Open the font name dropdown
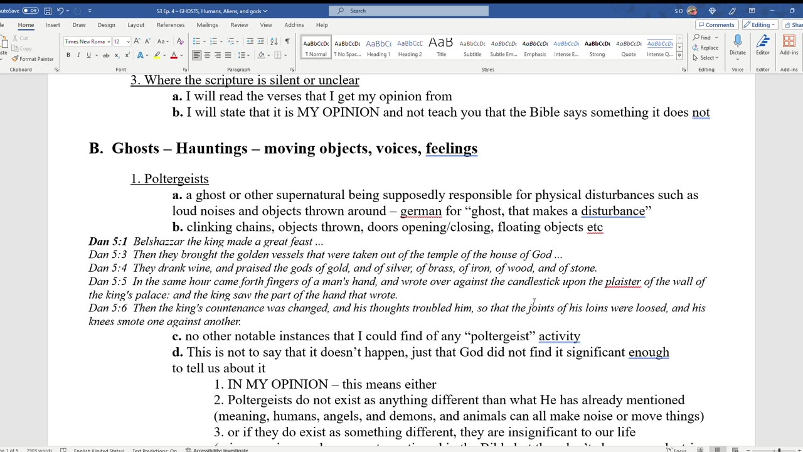The width and height of the screenshot is (803, 452). click(x=109, y=41)
